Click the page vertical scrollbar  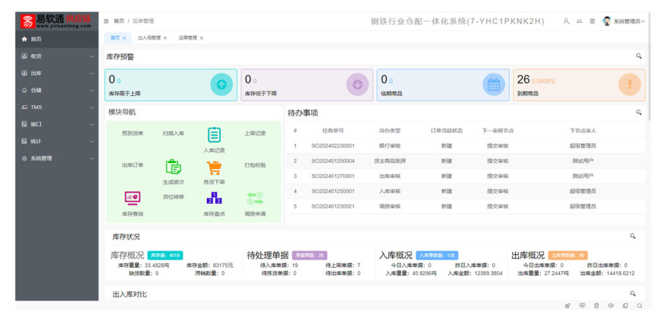649,67
